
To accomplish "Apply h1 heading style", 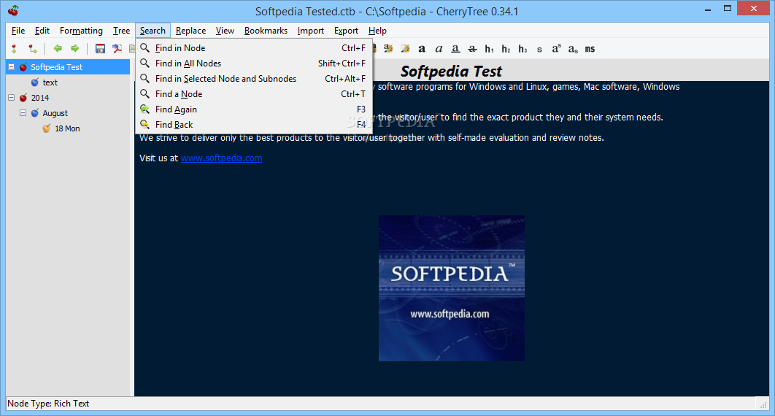I will tap(489, 48).
